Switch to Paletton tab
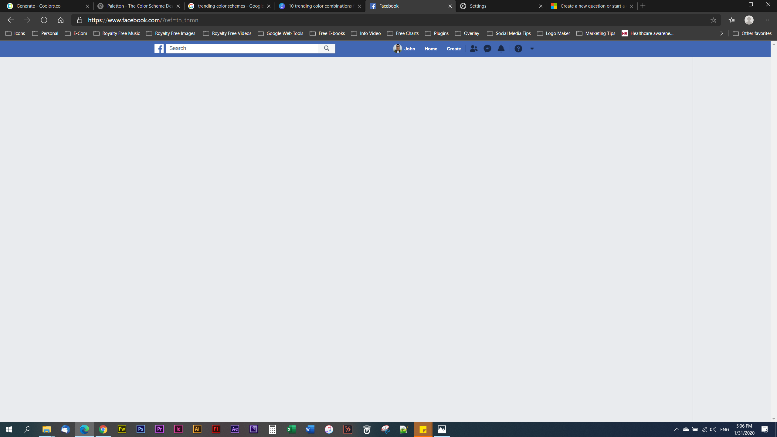This screenshot has height=437, width=777. click(x=139, y=6)
